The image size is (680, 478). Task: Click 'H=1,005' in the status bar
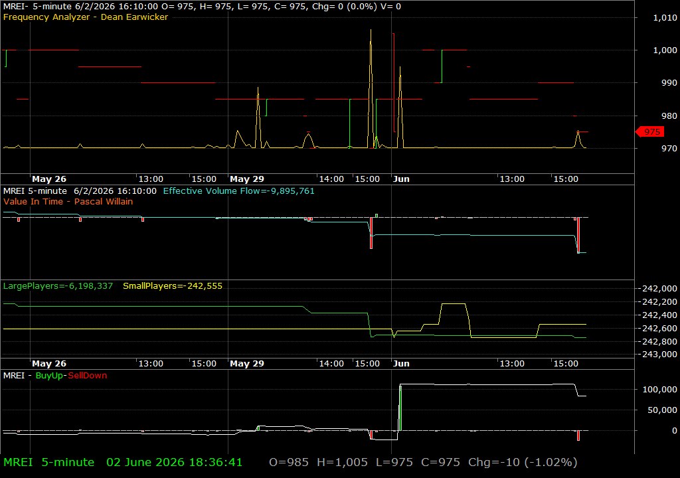click(342, 462)
